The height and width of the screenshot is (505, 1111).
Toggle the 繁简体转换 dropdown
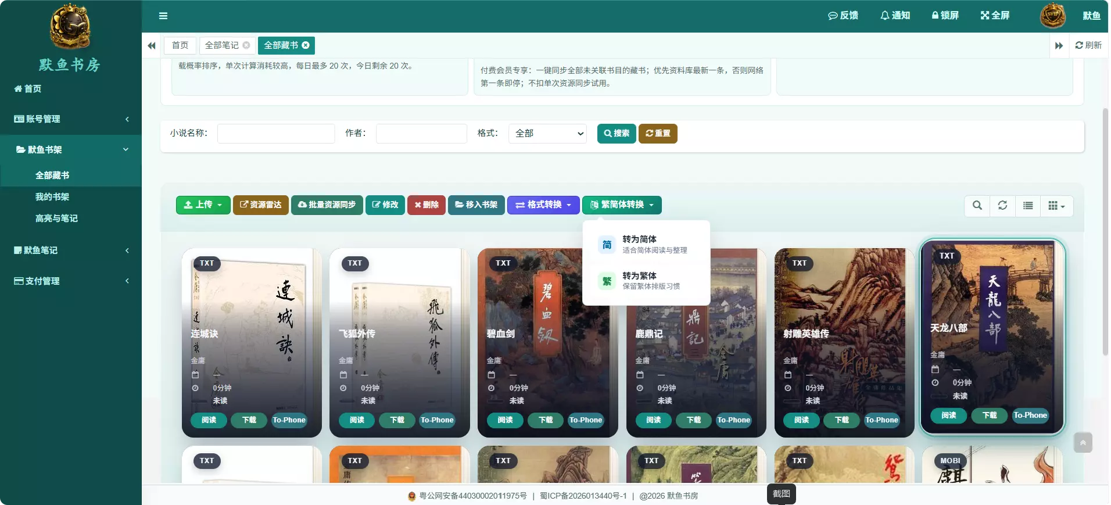[622, 205]
